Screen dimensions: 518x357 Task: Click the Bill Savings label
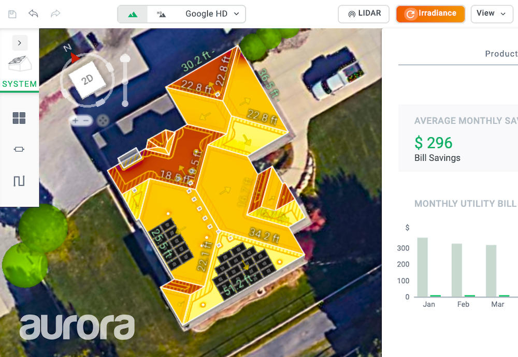click(x=437, y=158)
